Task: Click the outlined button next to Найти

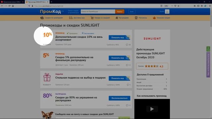Action: click(x=132, y=12)
